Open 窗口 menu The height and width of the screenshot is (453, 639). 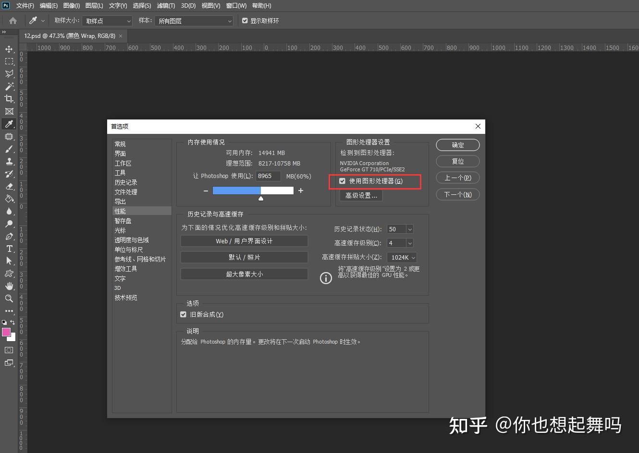click(236, 6)
